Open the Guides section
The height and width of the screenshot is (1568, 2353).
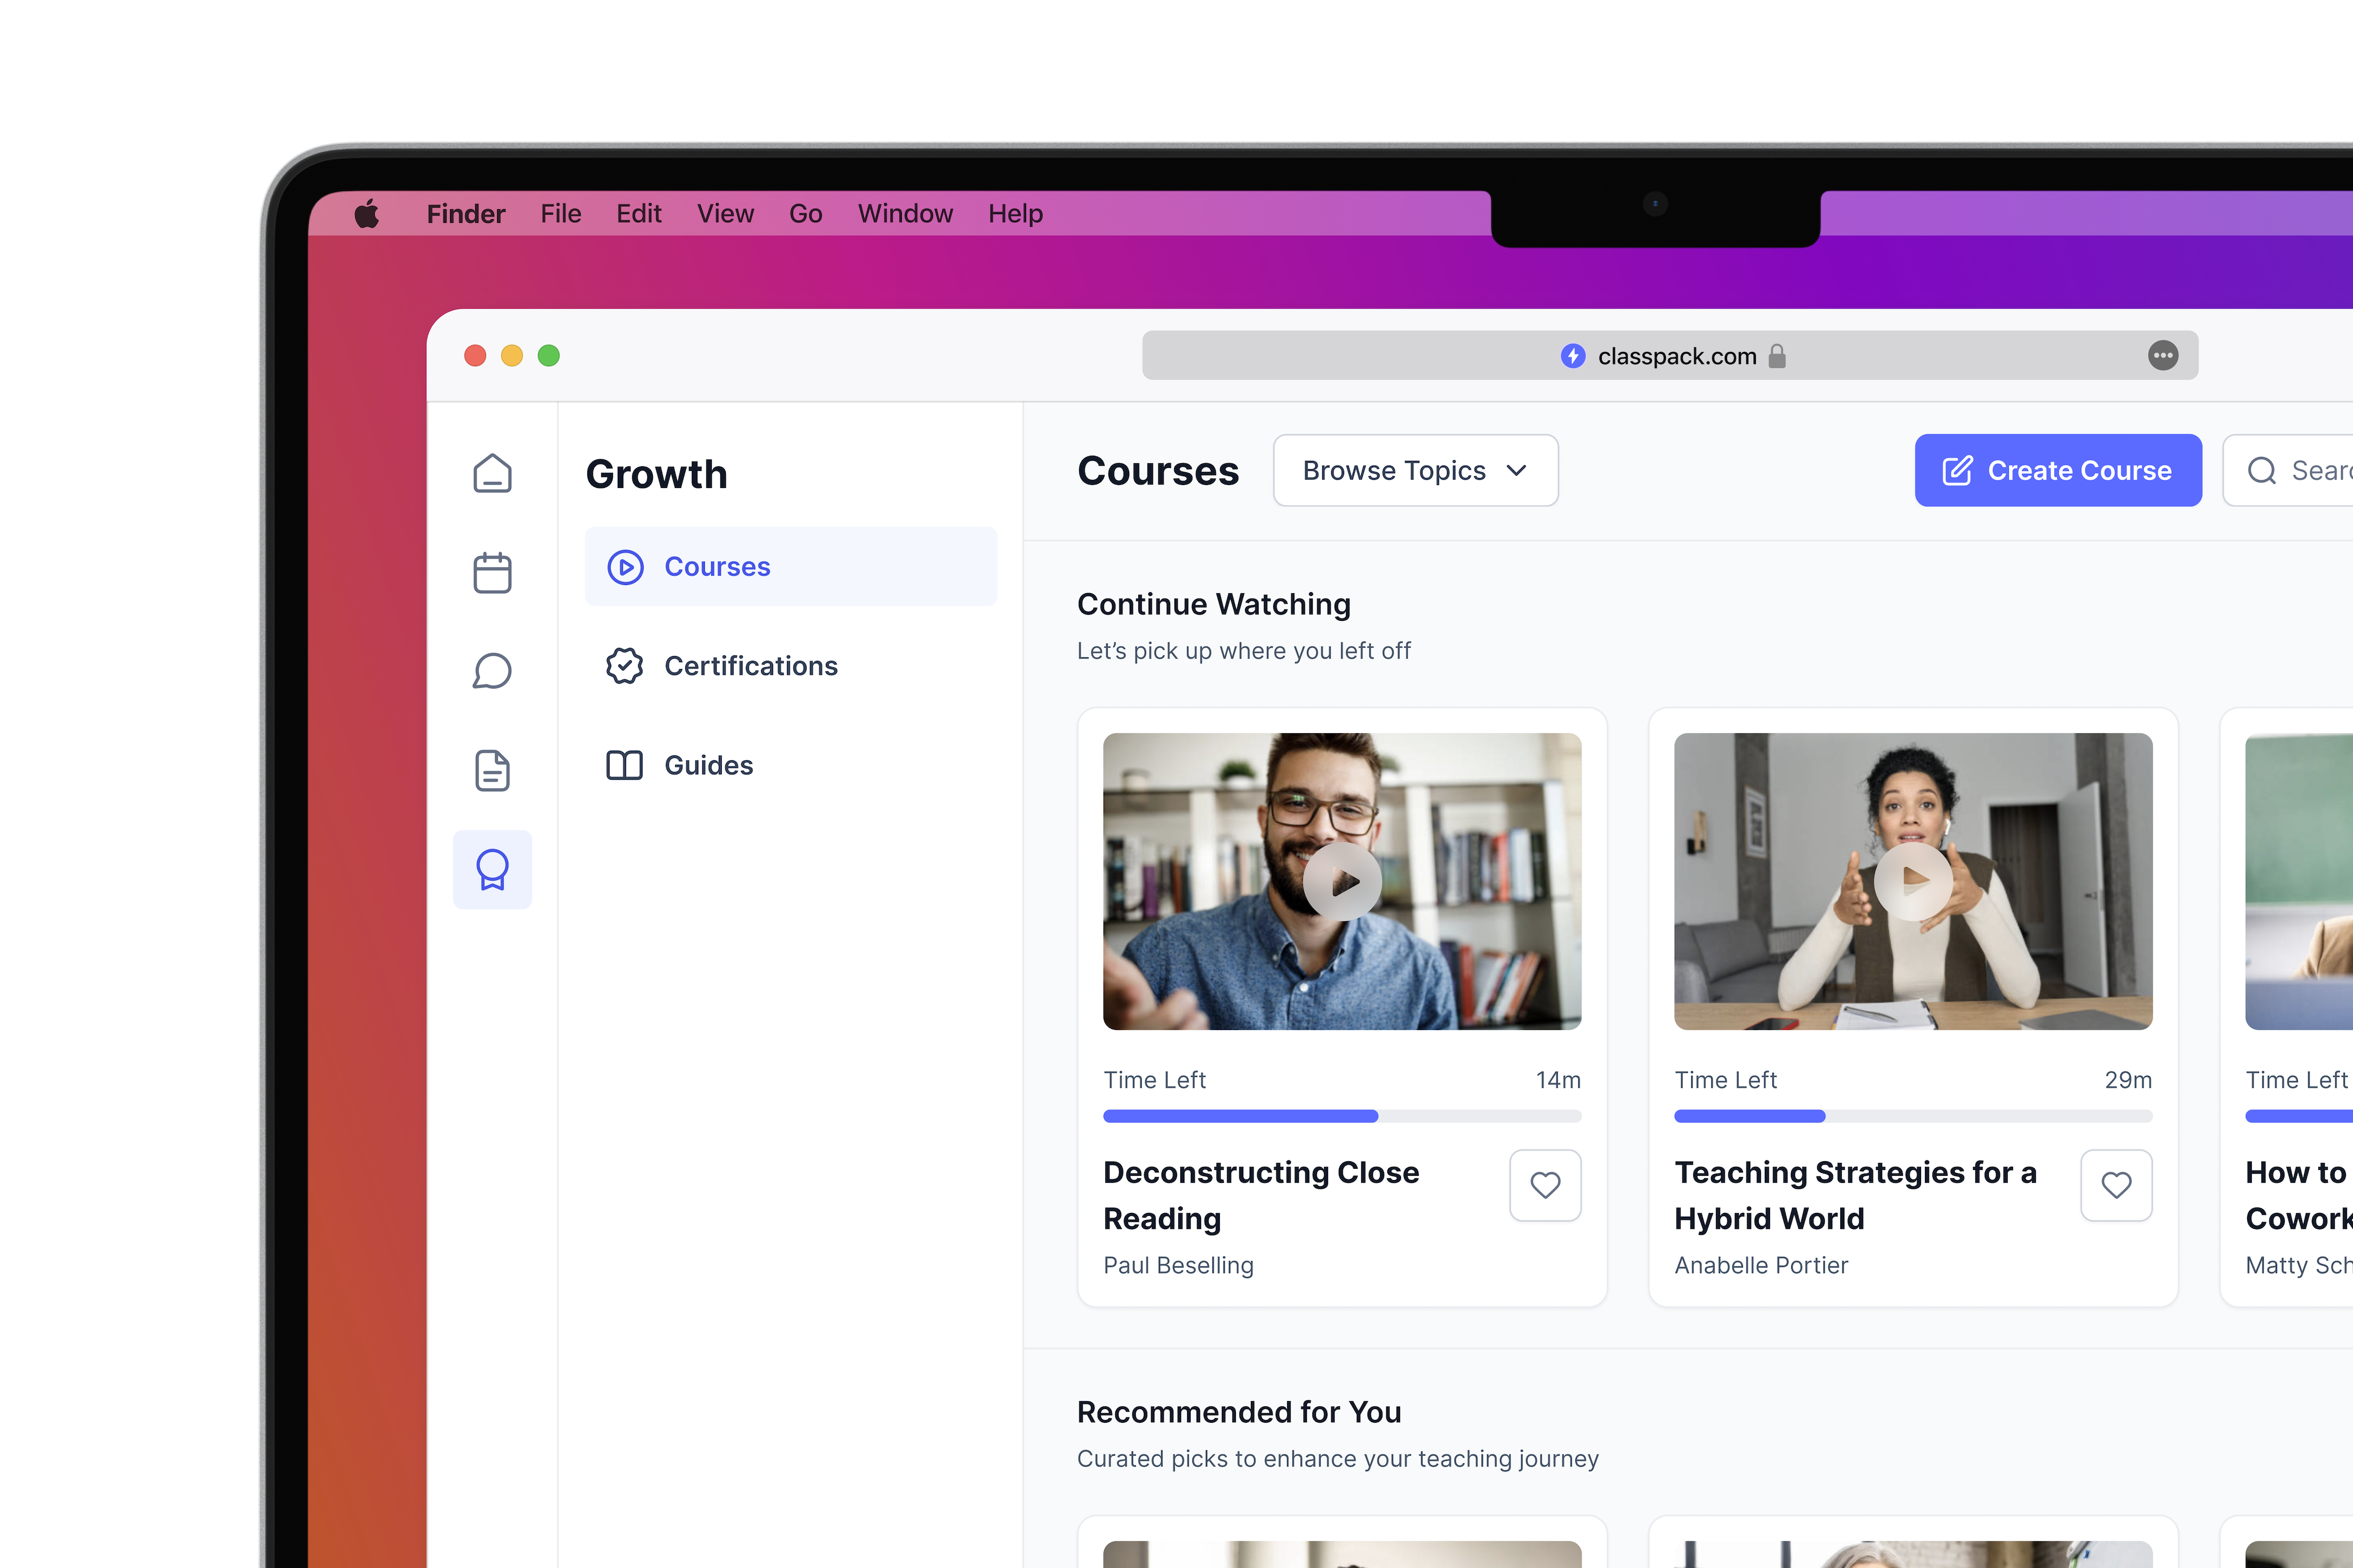coord(708,765)
